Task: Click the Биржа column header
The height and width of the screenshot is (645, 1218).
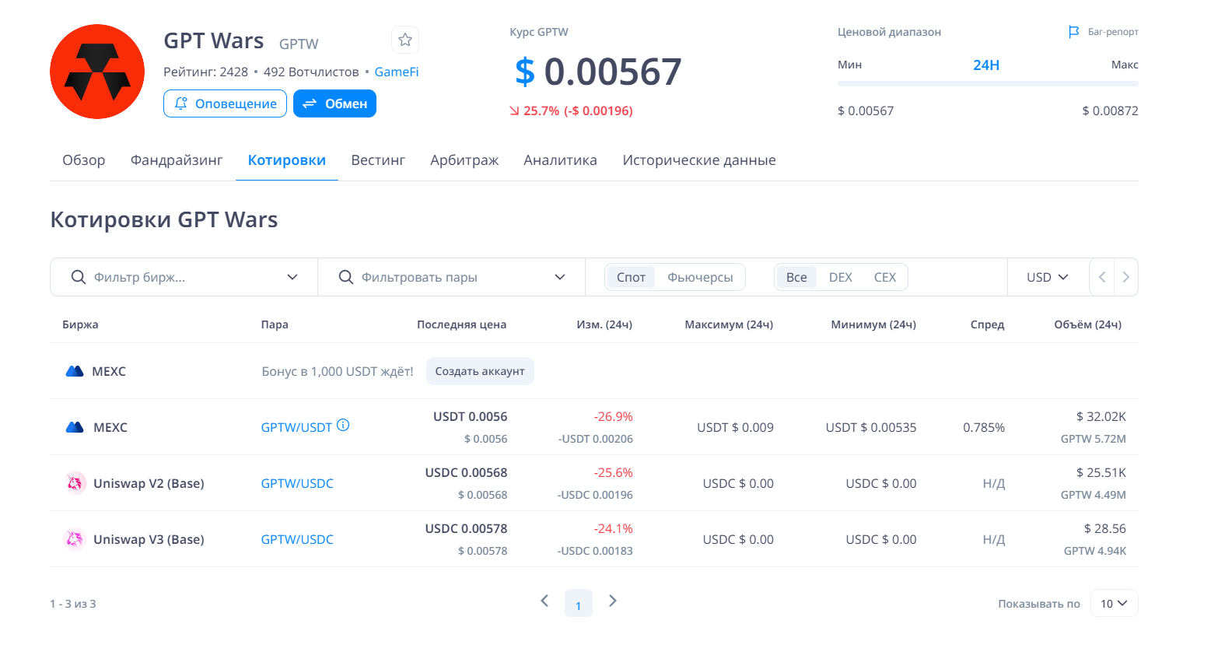Action: [80, 324]
